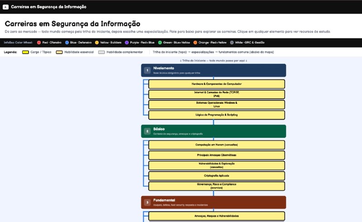Click the yellow Builders color dot
The image size is (362, 222).
pyautogui.click(x=97, y=43)
